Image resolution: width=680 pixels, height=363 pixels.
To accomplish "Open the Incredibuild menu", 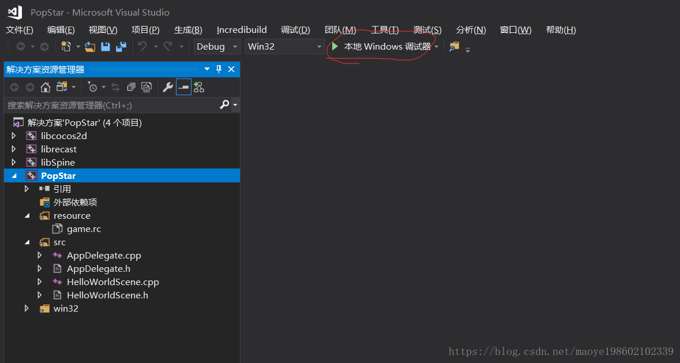I will (242, 30).
